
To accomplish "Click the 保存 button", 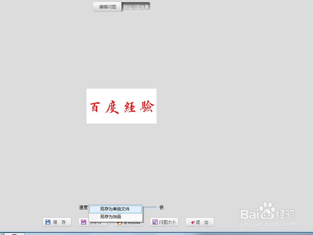I will 57,222.
